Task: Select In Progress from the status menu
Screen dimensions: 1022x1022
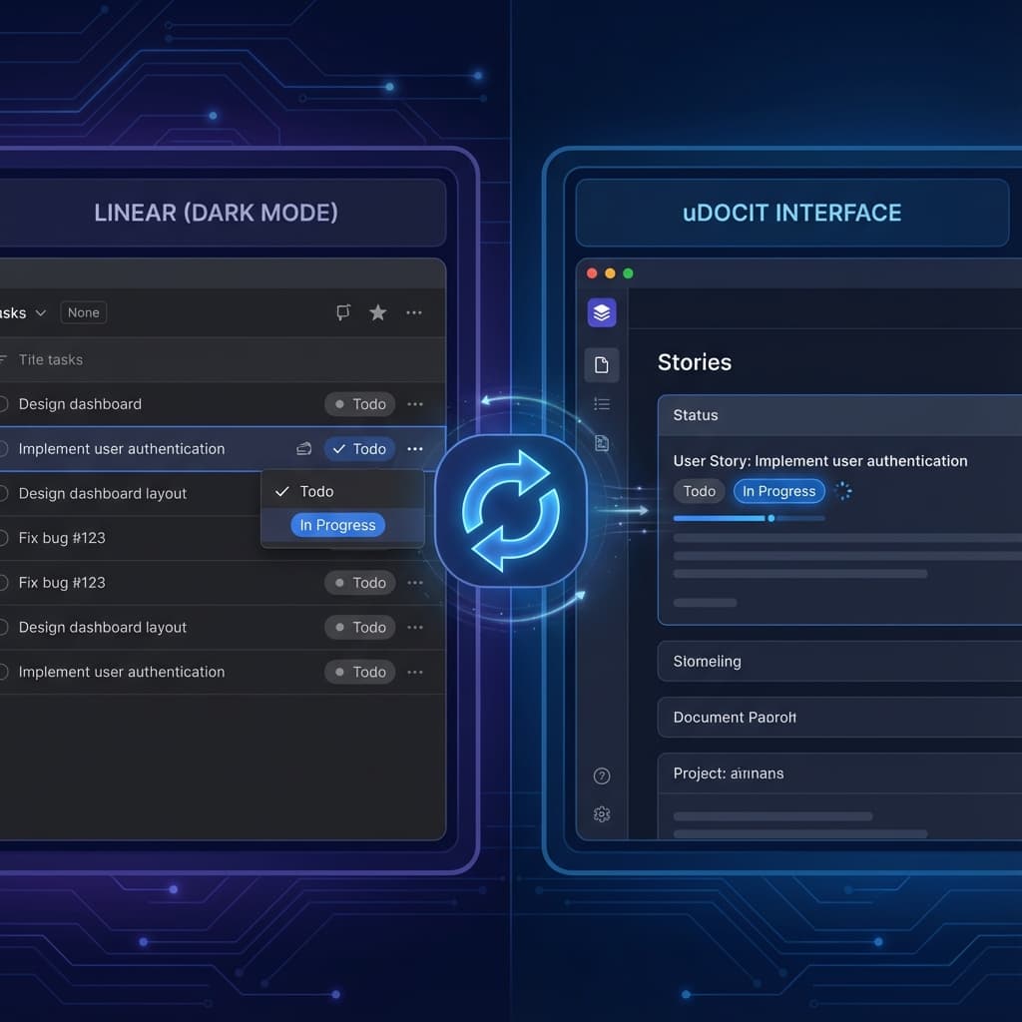Action: [337, 525]
